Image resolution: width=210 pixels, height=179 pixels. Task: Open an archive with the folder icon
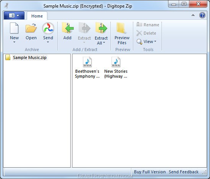pos(31,28)
